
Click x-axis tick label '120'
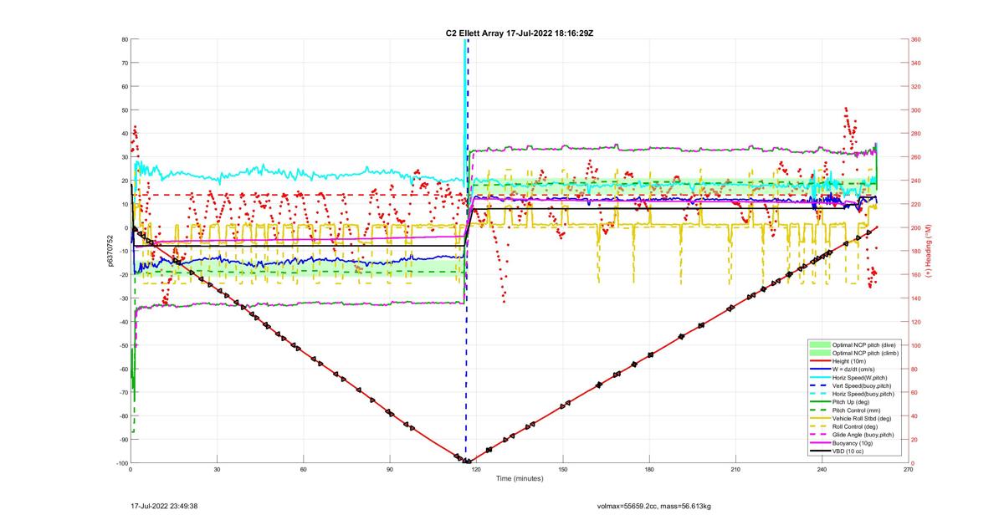tap(476, 470)
